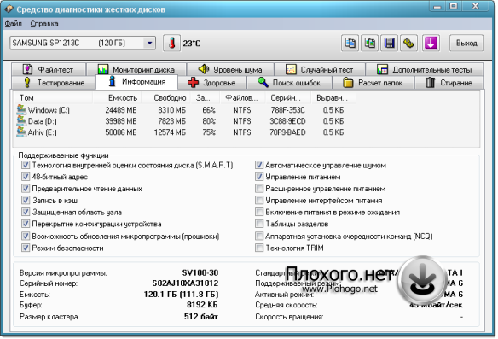Enable the Технология TRIM checkbox

tap(259, 248)
